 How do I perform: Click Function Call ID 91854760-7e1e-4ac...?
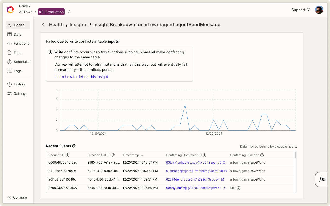pos(104,162)
